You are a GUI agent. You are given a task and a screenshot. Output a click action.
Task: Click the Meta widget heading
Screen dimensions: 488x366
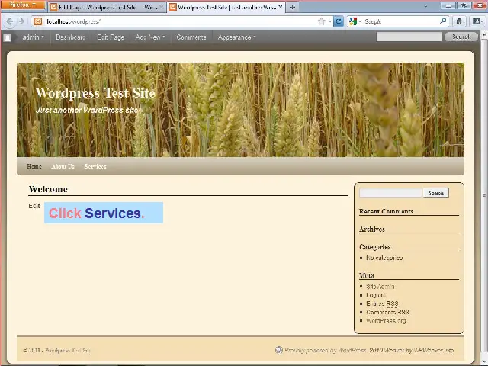tap(367, 275)
